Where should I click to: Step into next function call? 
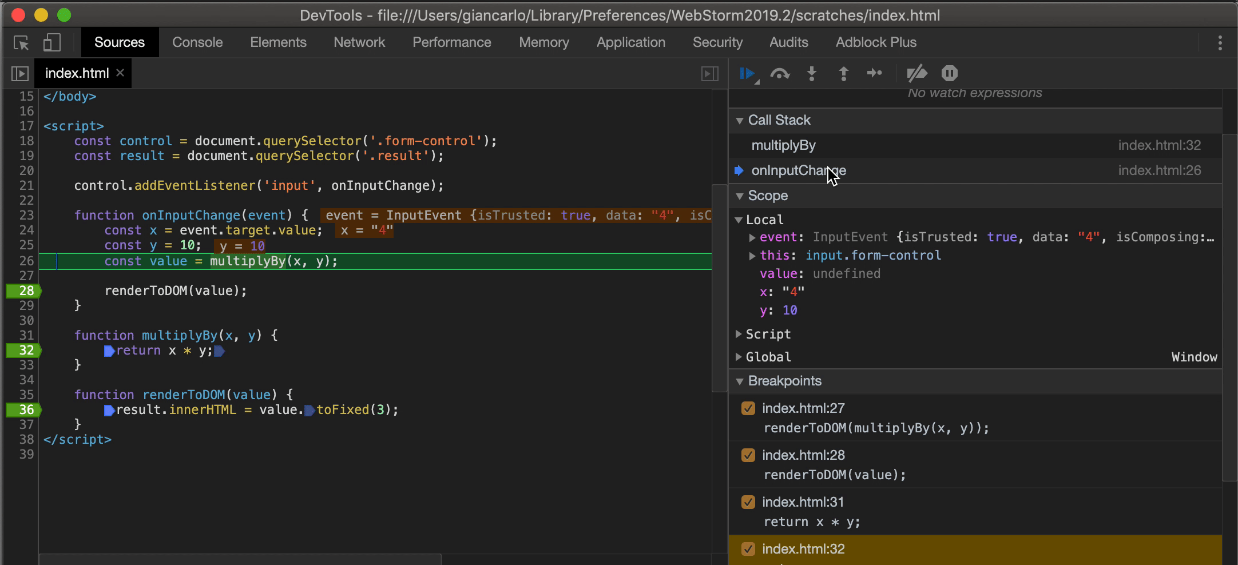tap(812, 73)
